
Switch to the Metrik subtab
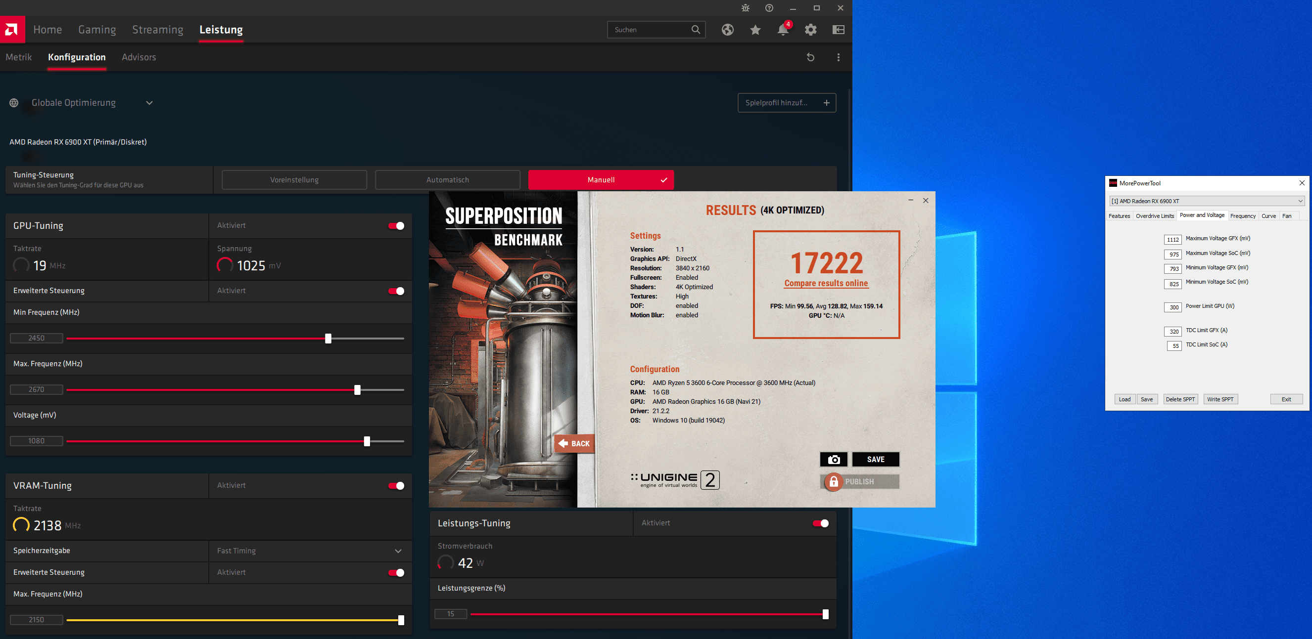pyautogui.click(x=19, y=57)
